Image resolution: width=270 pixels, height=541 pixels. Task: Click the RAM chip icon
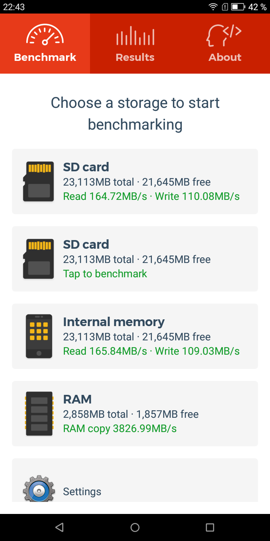click(x=39, y=414)
